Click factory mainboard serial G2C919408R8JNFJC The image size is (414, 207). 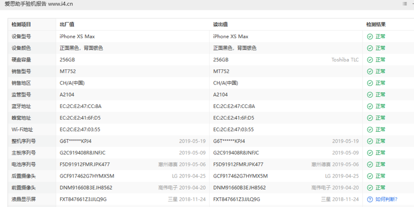(x=83, y=153)
